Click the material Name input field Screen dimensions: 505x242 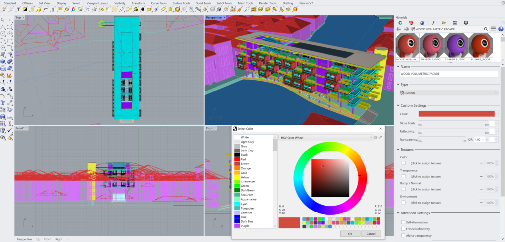coord(449,74)
